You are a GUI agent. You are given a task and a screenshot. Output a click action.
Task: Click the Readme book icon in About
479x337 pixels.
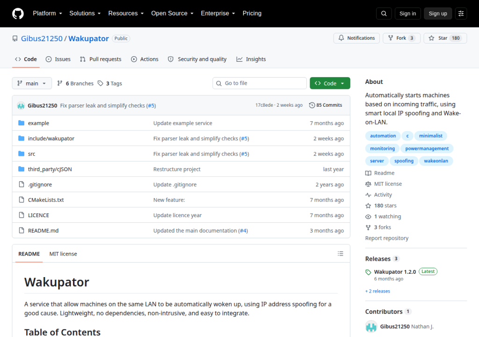point(368,173)
